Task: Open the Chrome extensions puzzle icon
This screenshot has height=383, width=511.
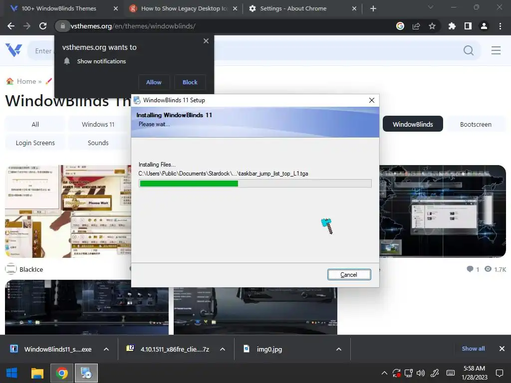Action: [452, 26]
